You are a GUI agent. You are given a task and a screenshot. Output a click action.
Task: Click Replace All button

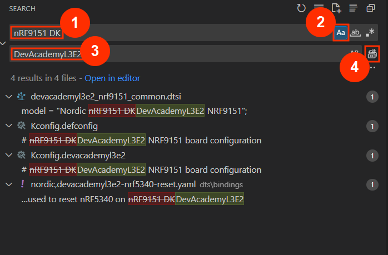[372, 54]
